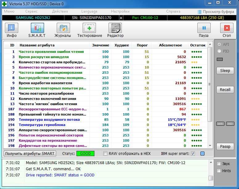239x189 pixels.
Task: Click the Просмотр буфера list icon
Action: [199, 12]
